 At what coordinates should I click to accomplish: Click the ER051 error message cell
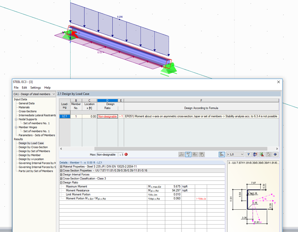pyautogui.click(x=202, y=116)
